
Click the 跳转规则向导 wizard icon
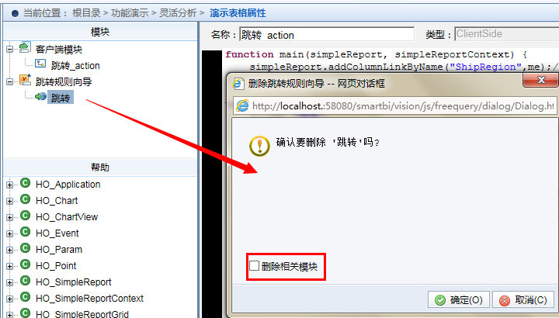[x=25, y=80]
